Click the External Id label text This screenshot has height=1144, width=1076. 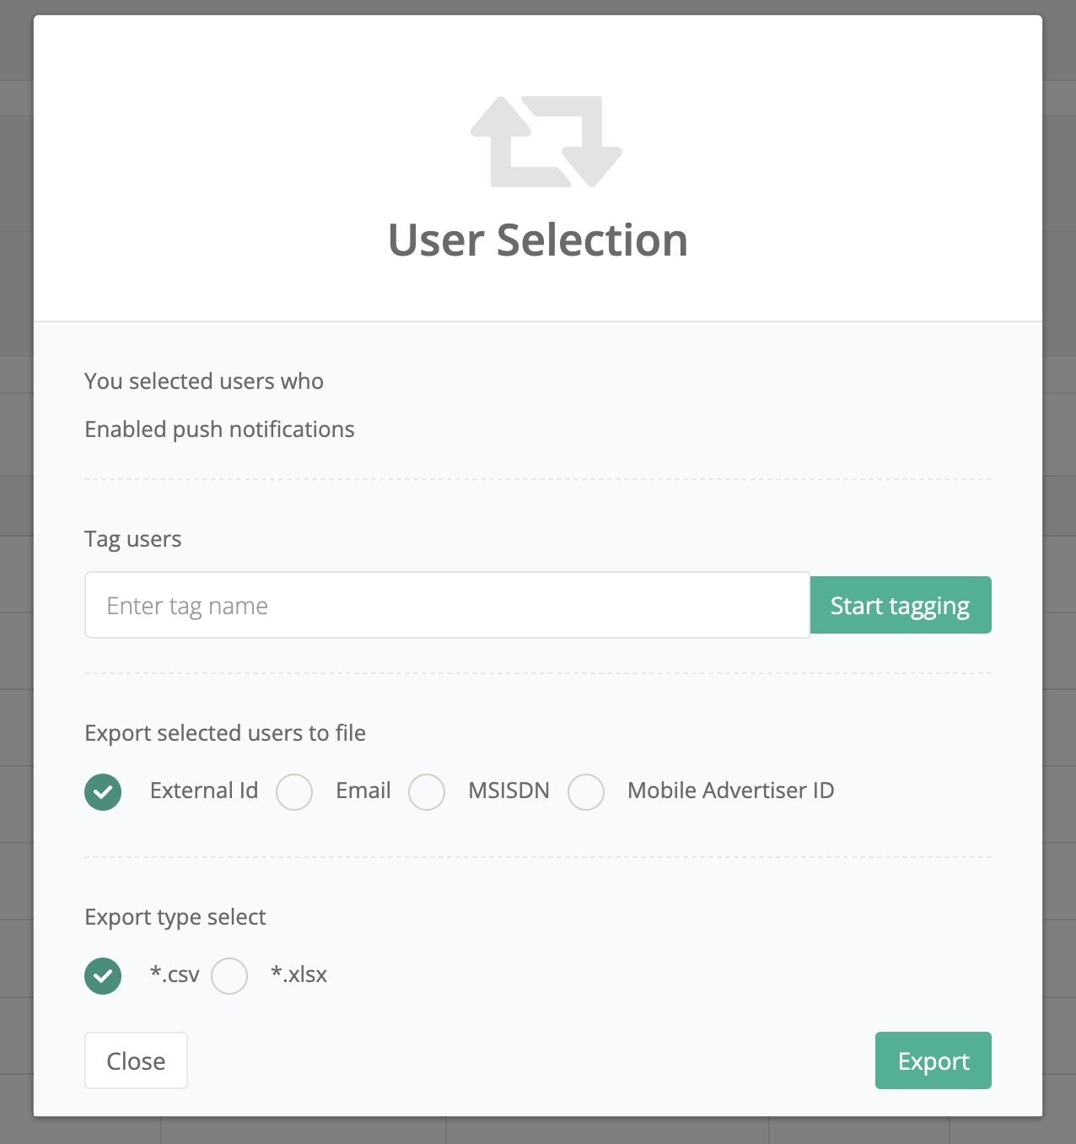point(204,791)
